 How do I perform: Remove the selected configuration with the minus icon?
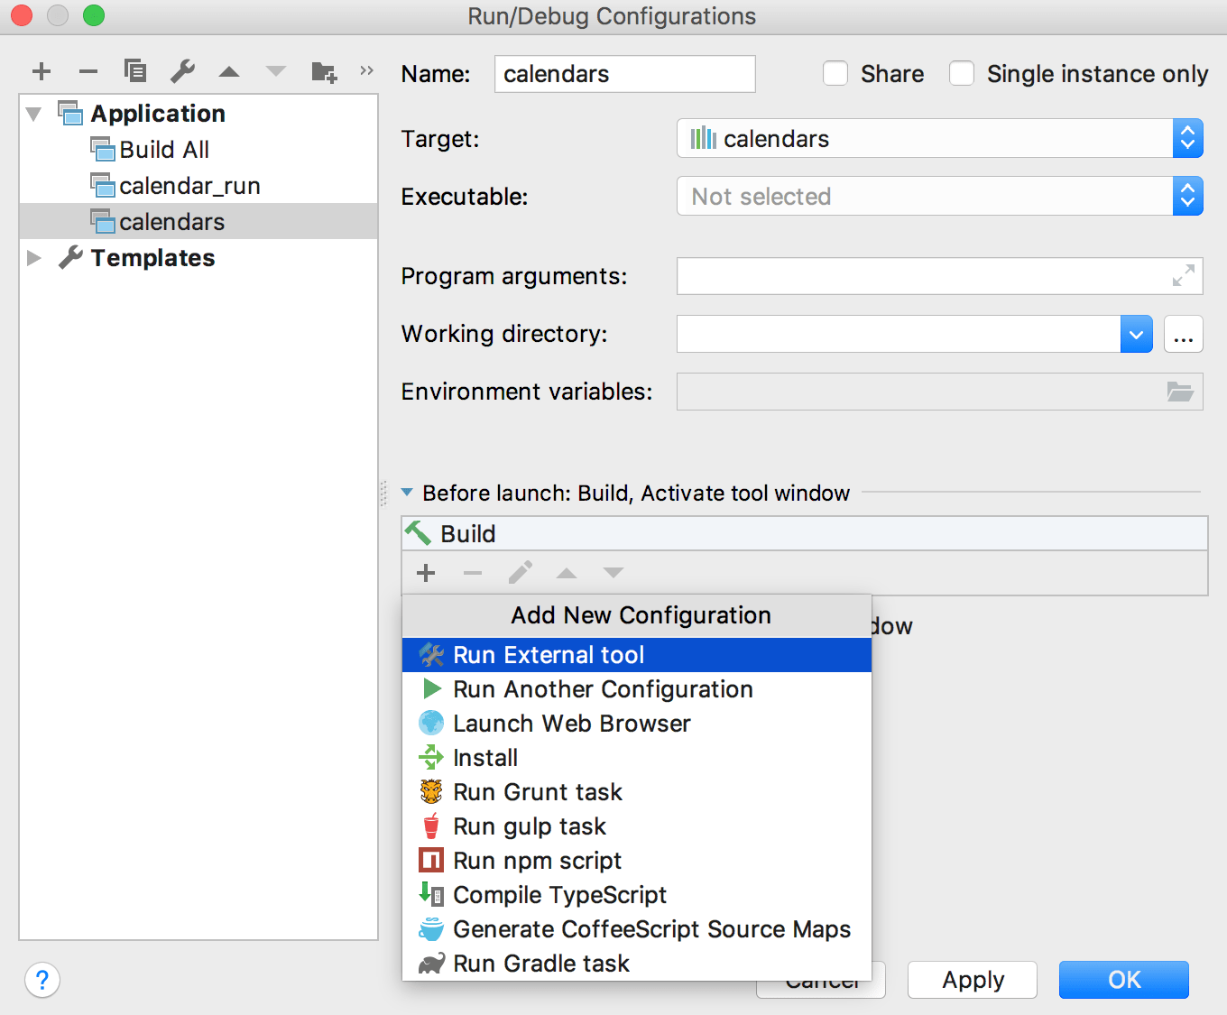click(x=88, y=71)
